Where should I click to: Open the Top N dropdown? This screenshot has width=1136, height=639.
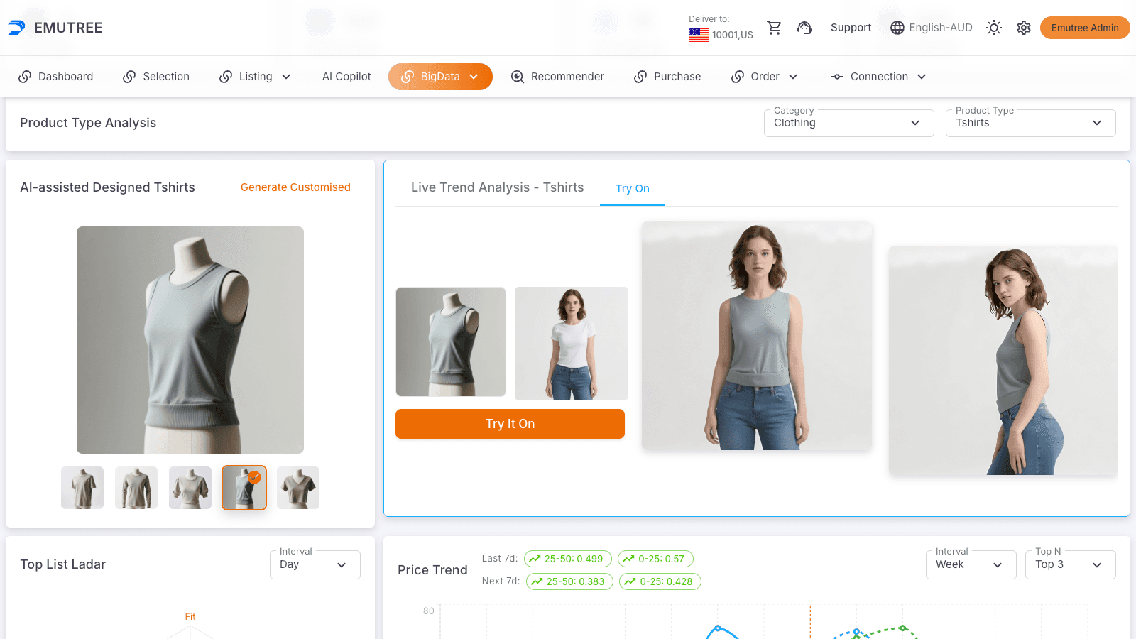(1070, 564)
